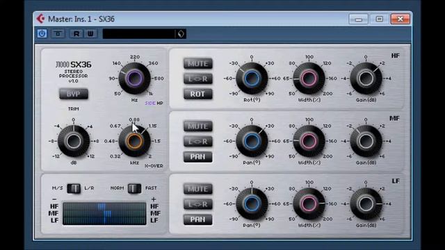Toggle the A/B compare settings button
Image resolution: width=445 pixels, height=250 pixels.
(58, 34)
